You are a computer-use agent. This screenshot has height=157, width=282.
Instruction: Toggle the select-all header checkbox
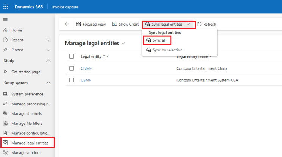tap(72, 56)
